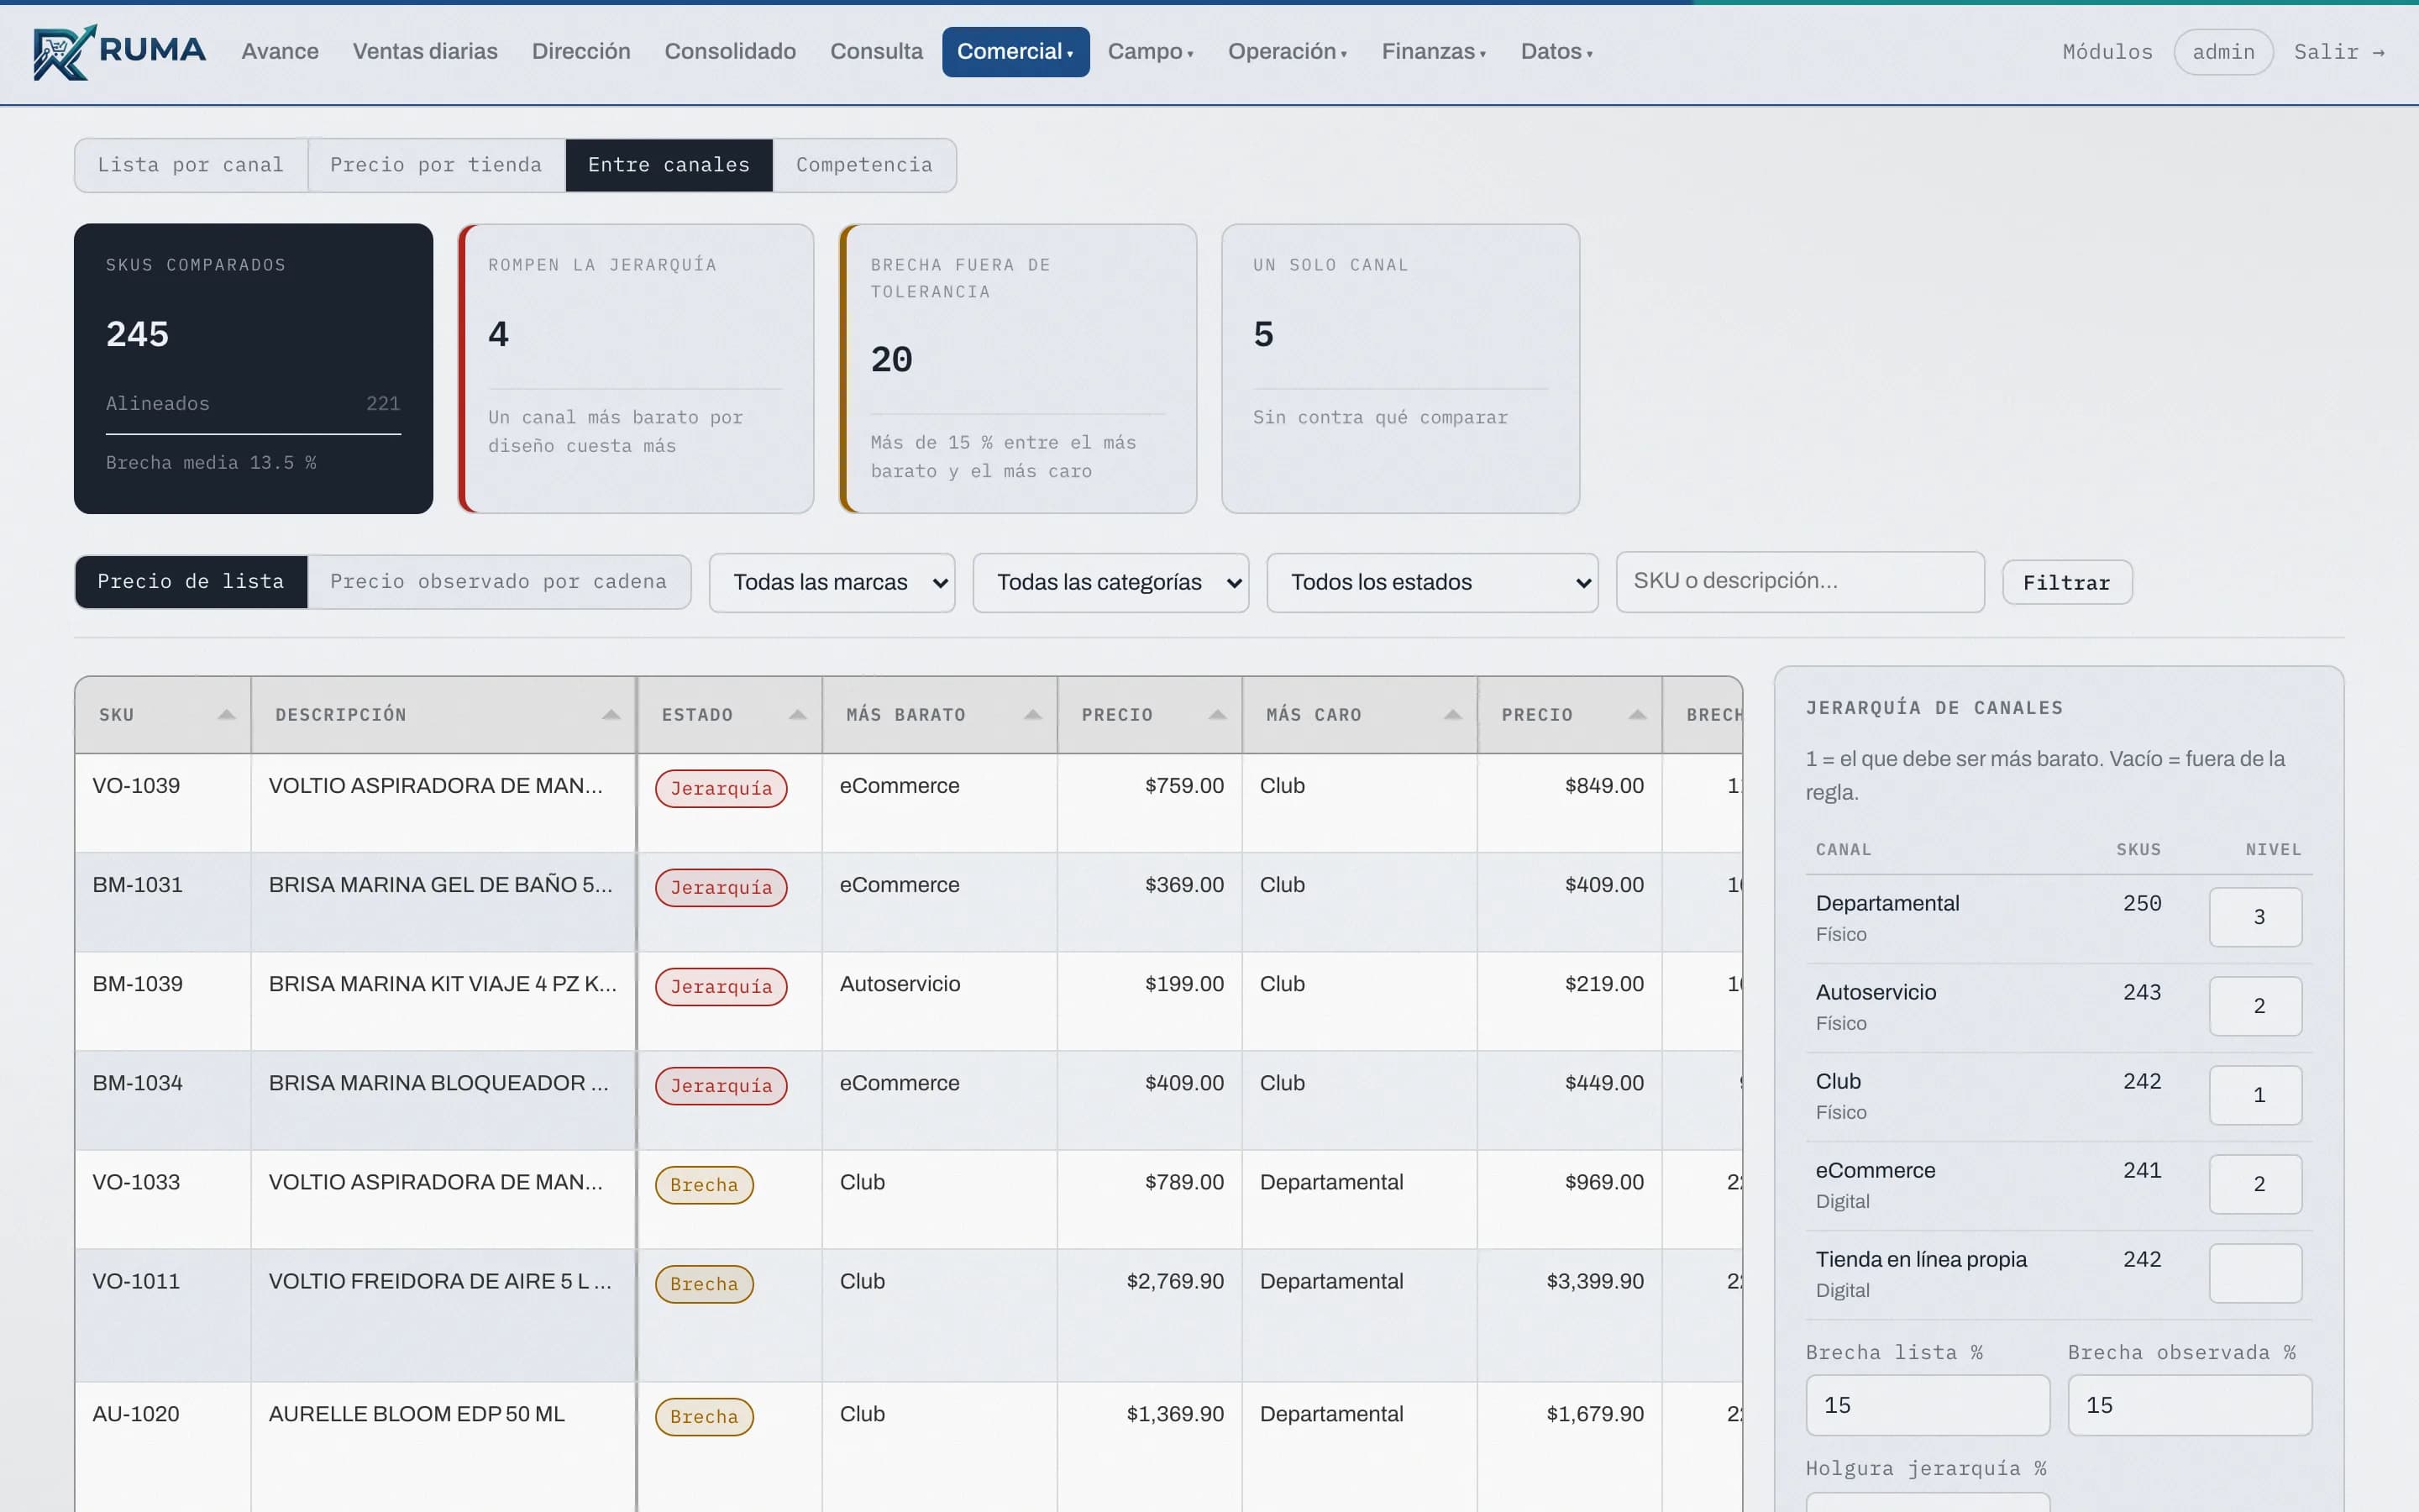Open the Todas las categorías dropdown

point(1110,583)
